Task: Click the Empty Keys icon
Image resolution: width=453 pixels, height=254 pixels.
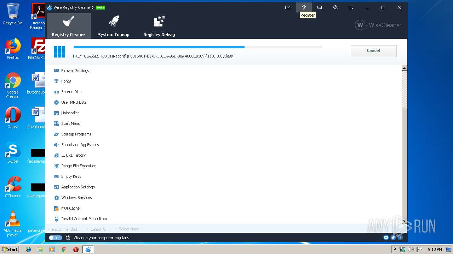Action: 56,176
